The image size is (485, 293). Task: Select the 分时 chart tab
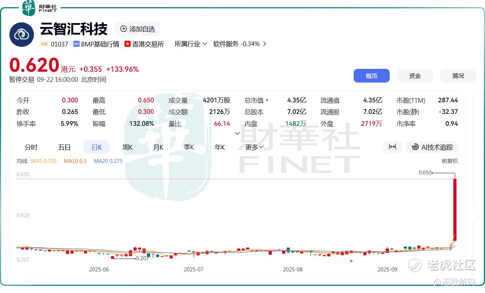coord(31,147)
